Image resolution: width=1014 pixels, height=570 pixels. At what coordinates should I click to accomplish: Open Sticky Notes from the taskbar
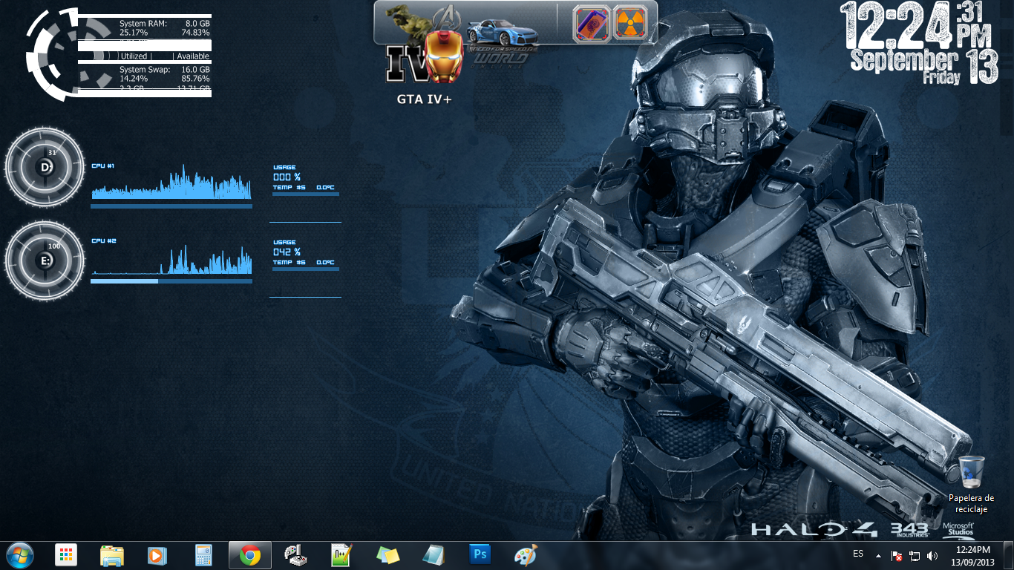[387, 555]
